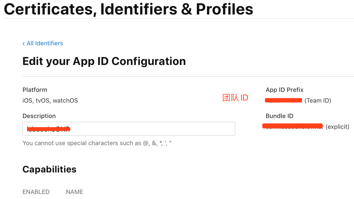The width and height of the screenshot is (354, 199).
Task: Click the redacted text inside the Description box
Action: coord(48,129)
